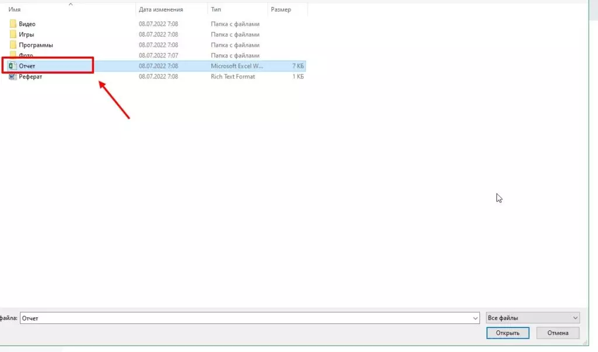Click the 1 КБ size cell
The width and height of the screenshot is (598, 352).
pyautogui.click(x=298, y=77)
